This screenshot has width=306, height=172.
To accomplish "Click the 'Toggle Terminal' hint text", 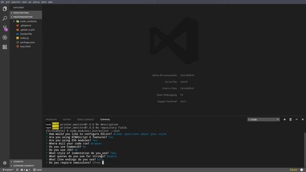I will coord(167,101).
